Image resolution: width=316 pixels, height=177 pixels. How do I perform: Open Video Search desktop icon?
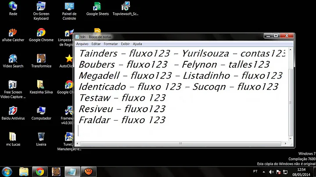[13, 61]
